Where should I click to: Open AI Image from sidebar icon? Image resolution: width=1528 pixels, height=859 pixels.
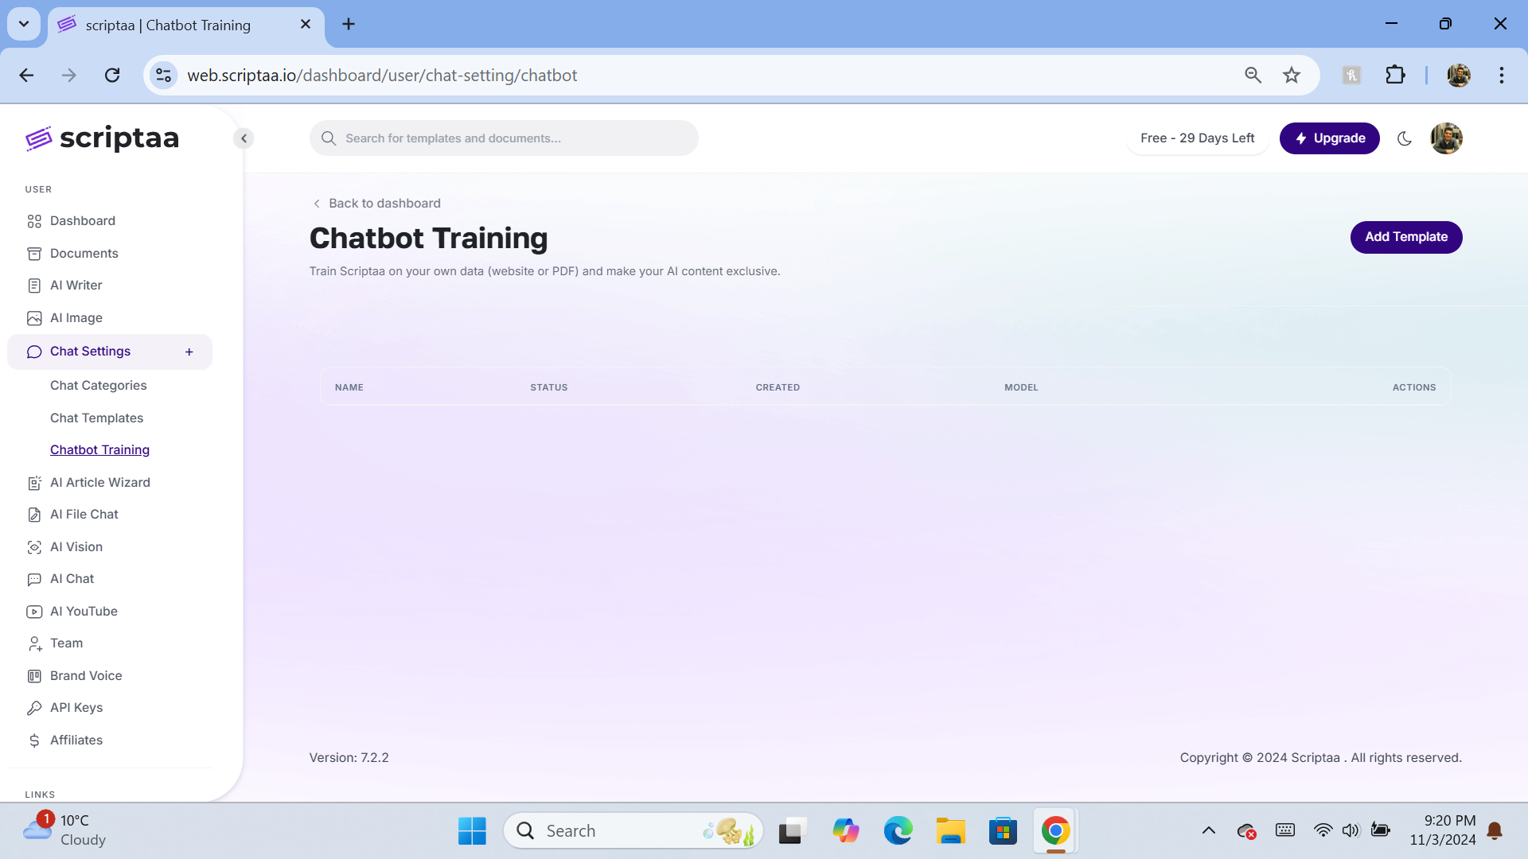[x=34, y=318]
